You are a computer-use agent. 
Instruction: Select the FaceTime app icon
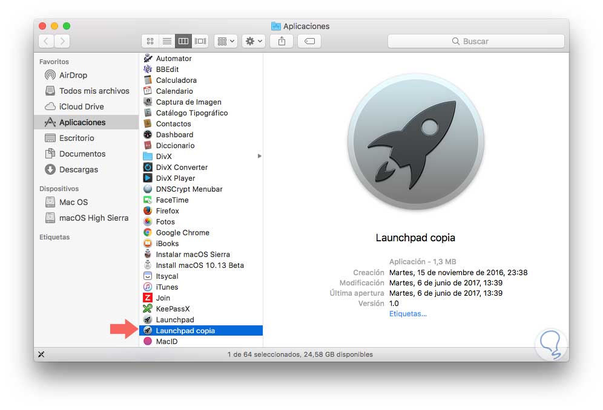(x=148, y=200)
